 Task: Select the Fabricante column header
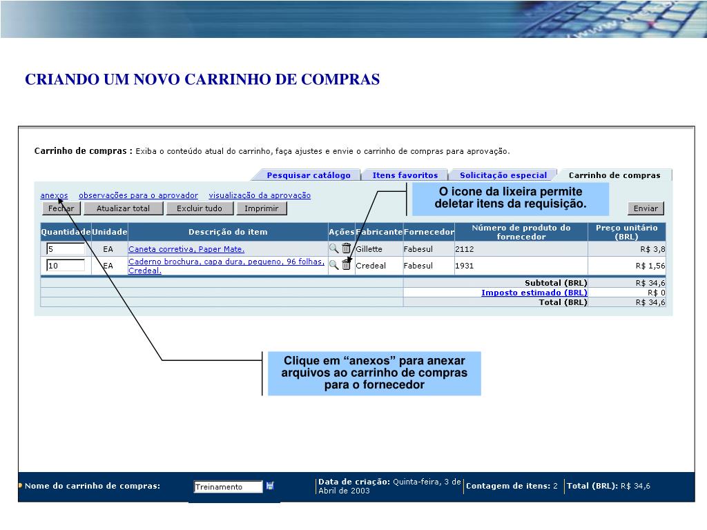pyautogui.click(x=379, y=232)
